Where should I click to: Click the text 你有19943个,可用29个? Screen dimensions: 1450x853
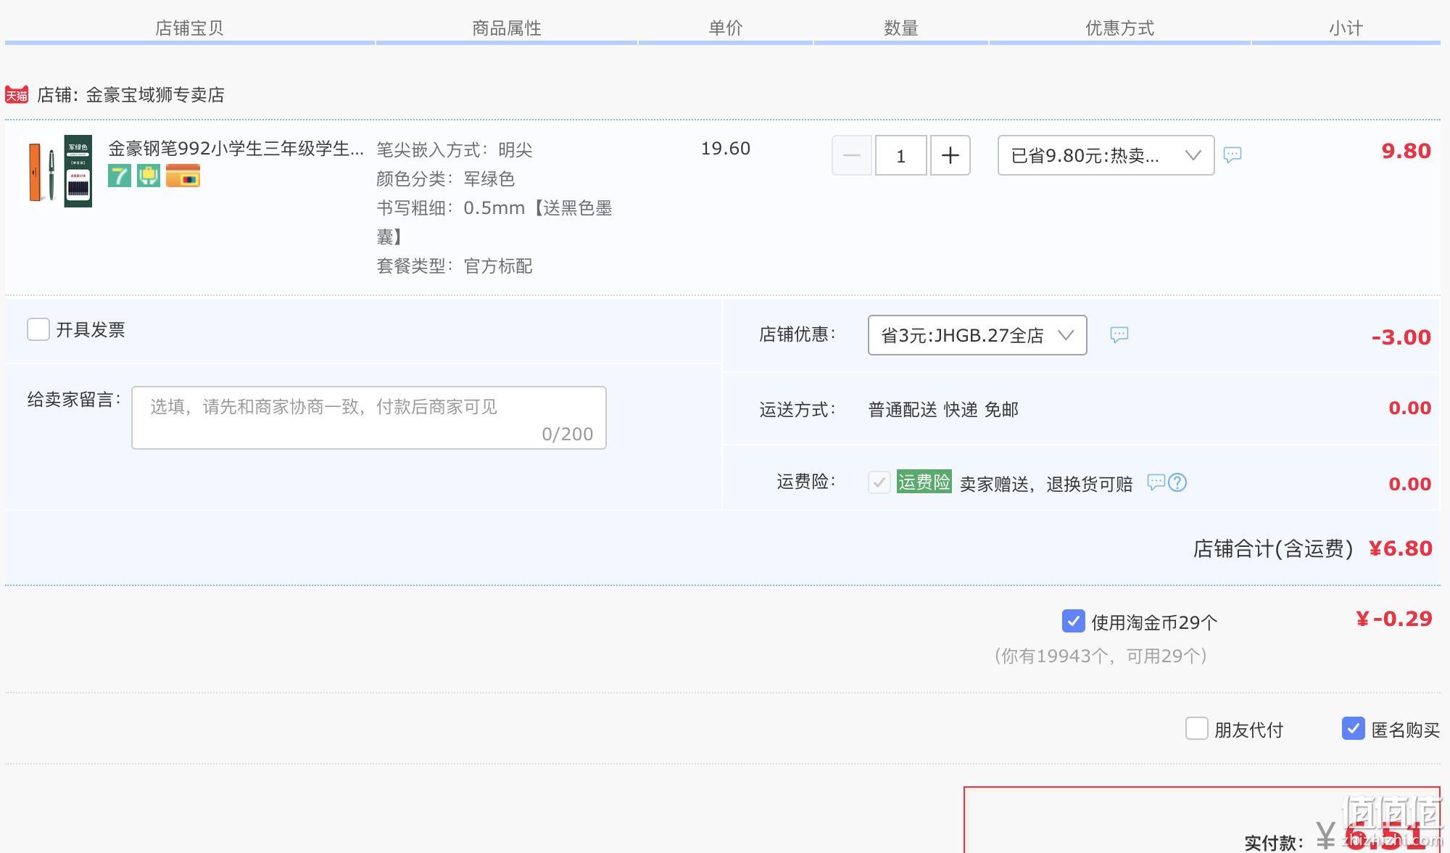[1101, 656]
